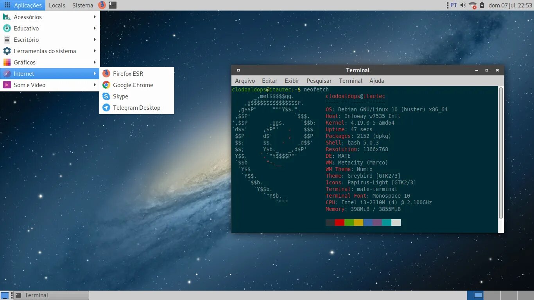Switch to the last workspace in switcher
This screenshot has height=300, width=534.
525,295
